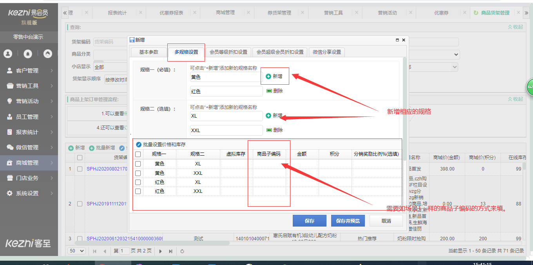Delete the 红色 specification value
The image size is (533, 265).
point(274,91)
